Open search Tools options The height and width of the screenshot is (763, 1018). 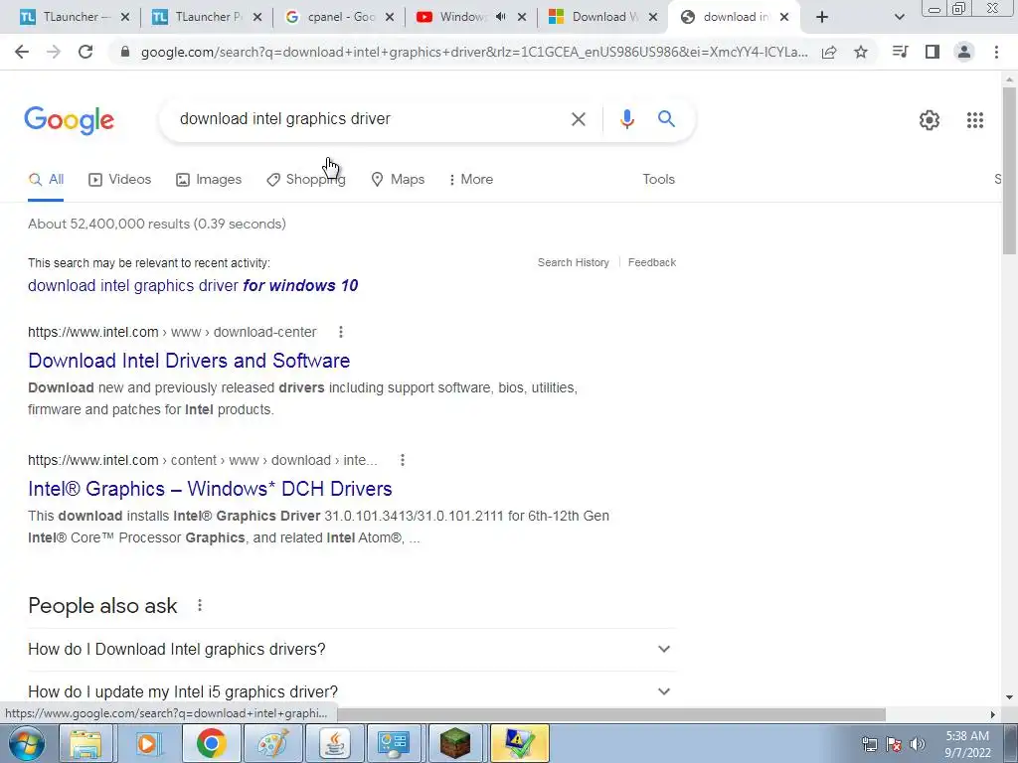tap(658, 180)
